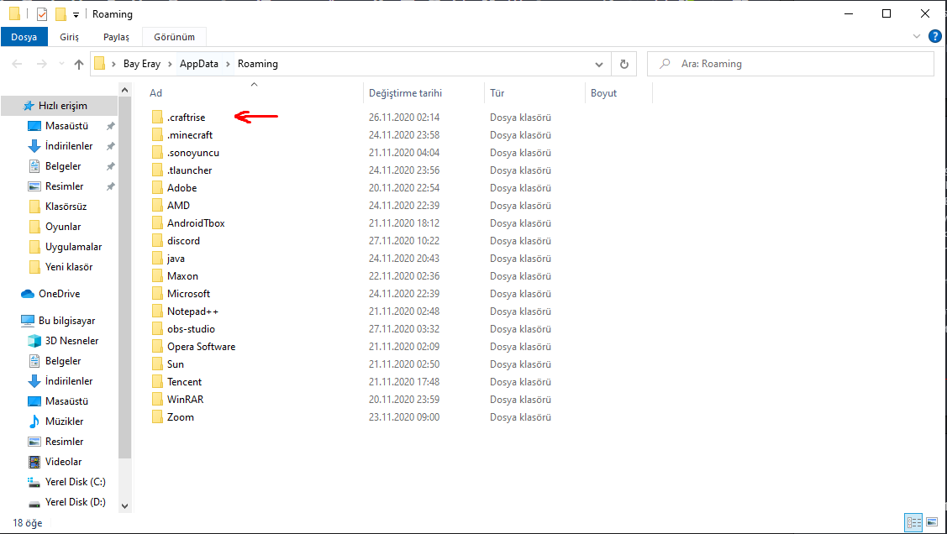947x534 pixels.
Task: Click the refresh icon beside the address bar
Action: point(622,63)
